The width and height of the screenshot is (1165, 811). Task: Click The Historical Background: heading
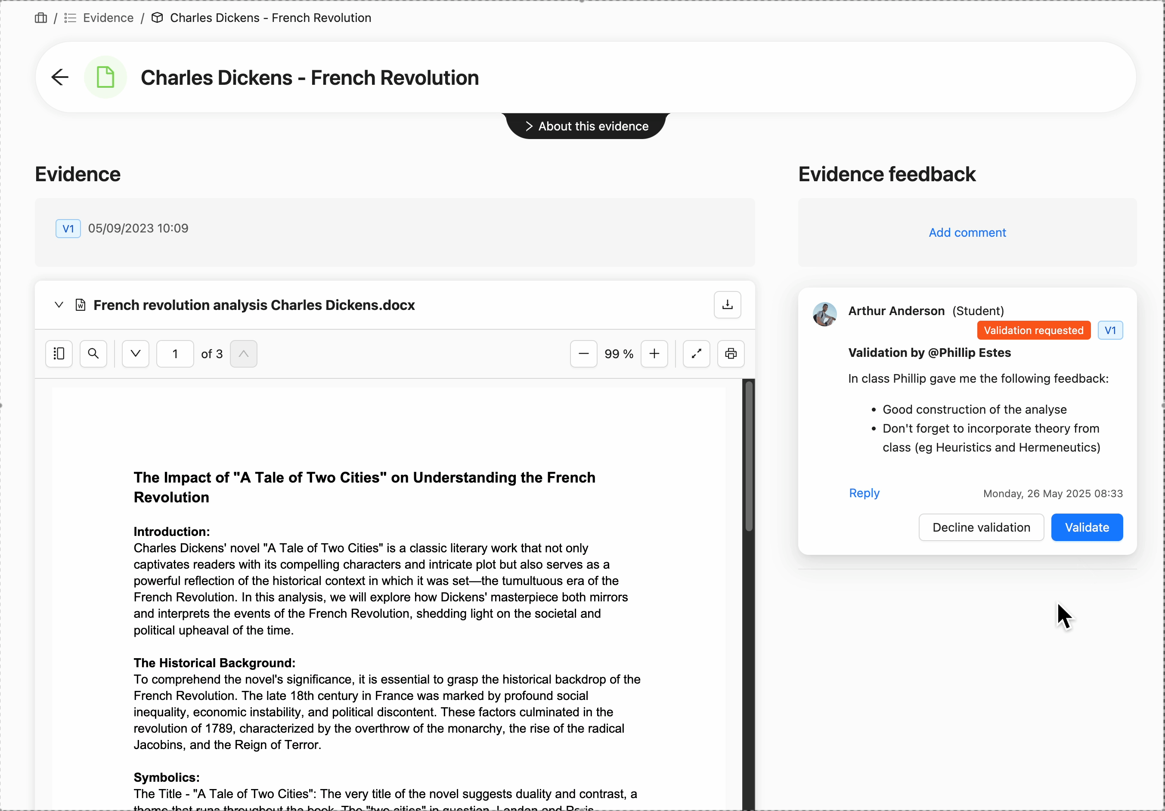214,662
